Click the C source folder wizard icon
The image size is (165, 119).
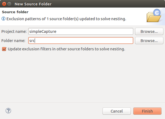coord(154,16)
